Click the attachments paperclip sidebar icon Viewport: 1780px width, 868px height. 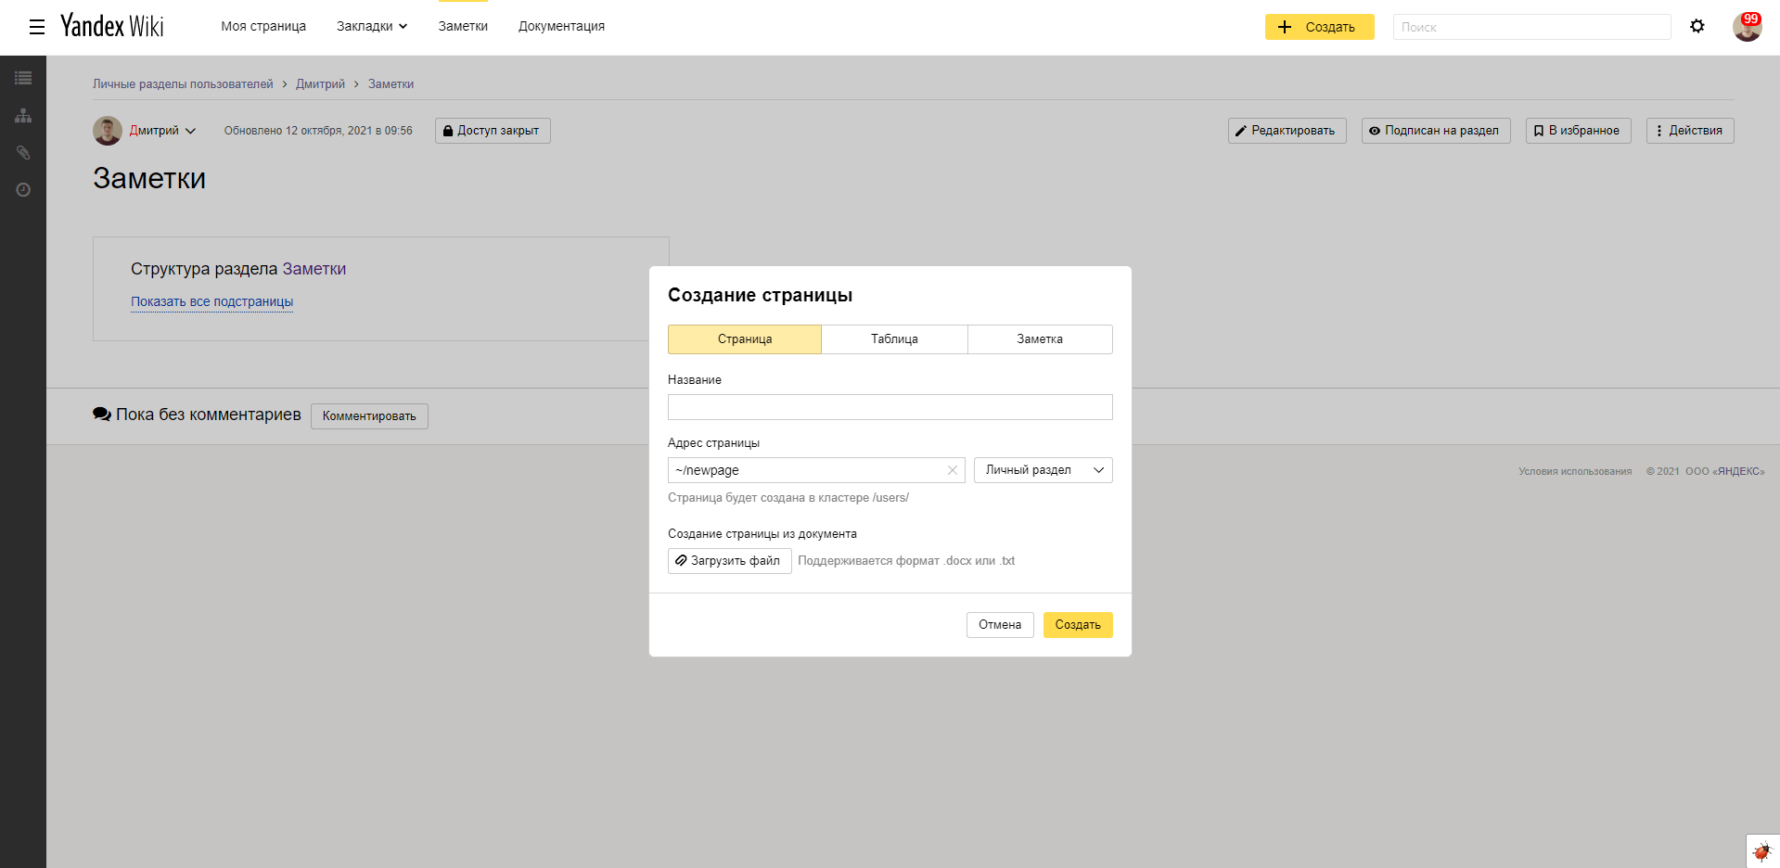(x=23, y=153)
